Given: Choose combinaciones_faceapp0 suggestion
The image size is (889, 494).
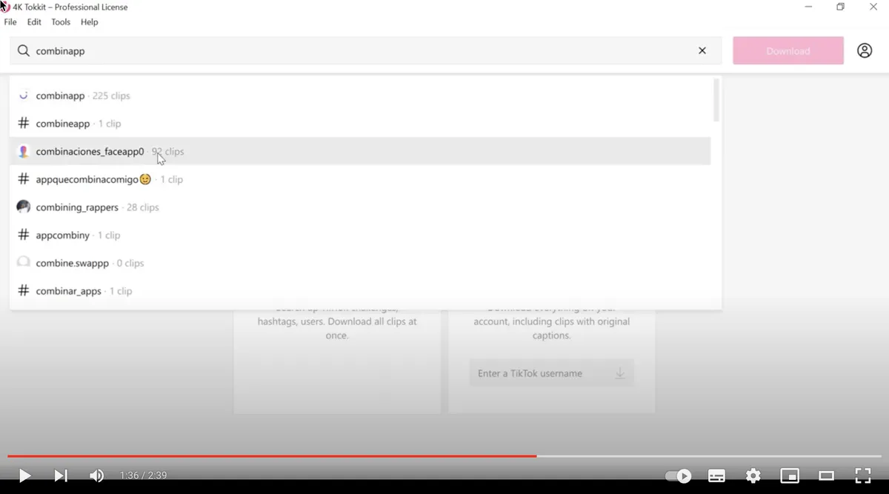Looking at the screenshot, I should pos(360,151).
